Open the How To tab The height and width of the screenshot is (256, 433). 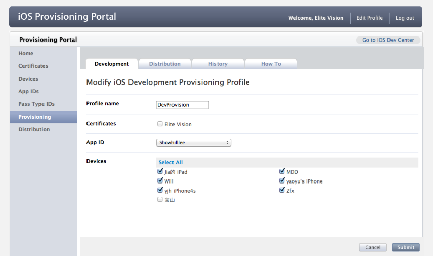[271, 64]
